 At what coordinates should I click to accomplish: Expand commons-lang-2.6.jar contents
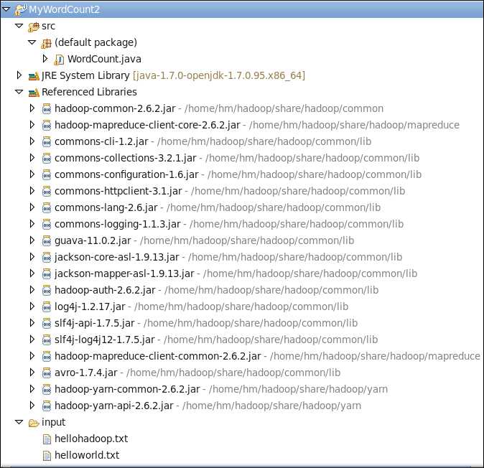coord(32,207)
